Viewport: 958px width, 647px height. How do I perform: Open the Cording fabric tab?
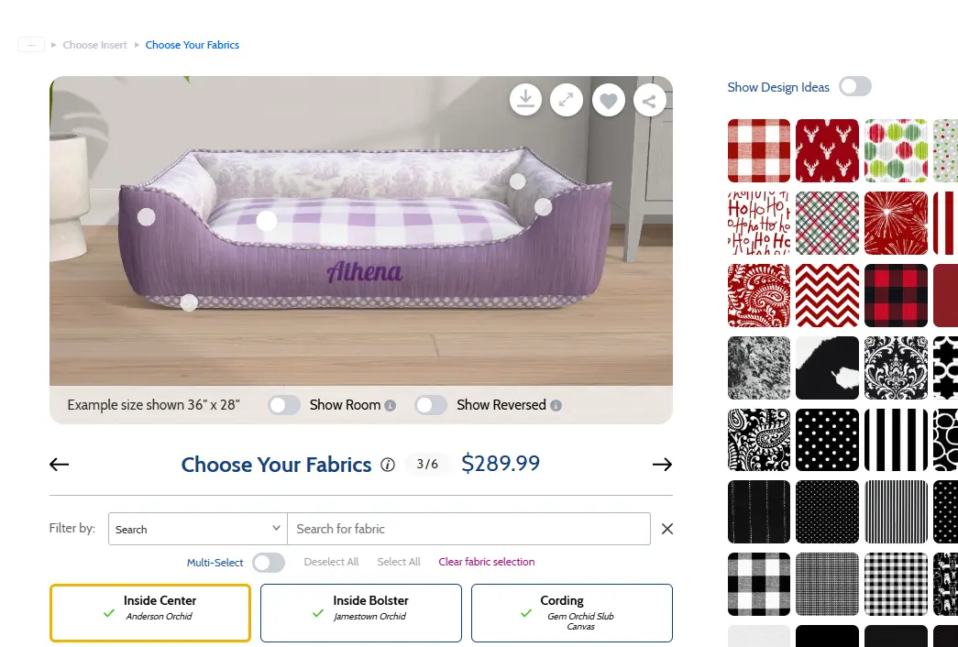572,613
